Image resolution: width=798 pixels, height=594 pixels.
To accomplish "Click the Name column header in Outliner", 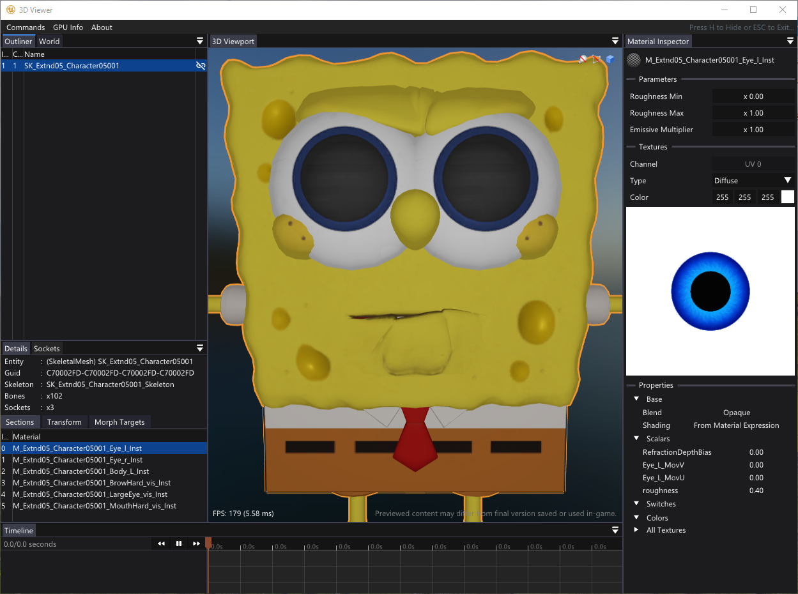I will coord(35,54).
